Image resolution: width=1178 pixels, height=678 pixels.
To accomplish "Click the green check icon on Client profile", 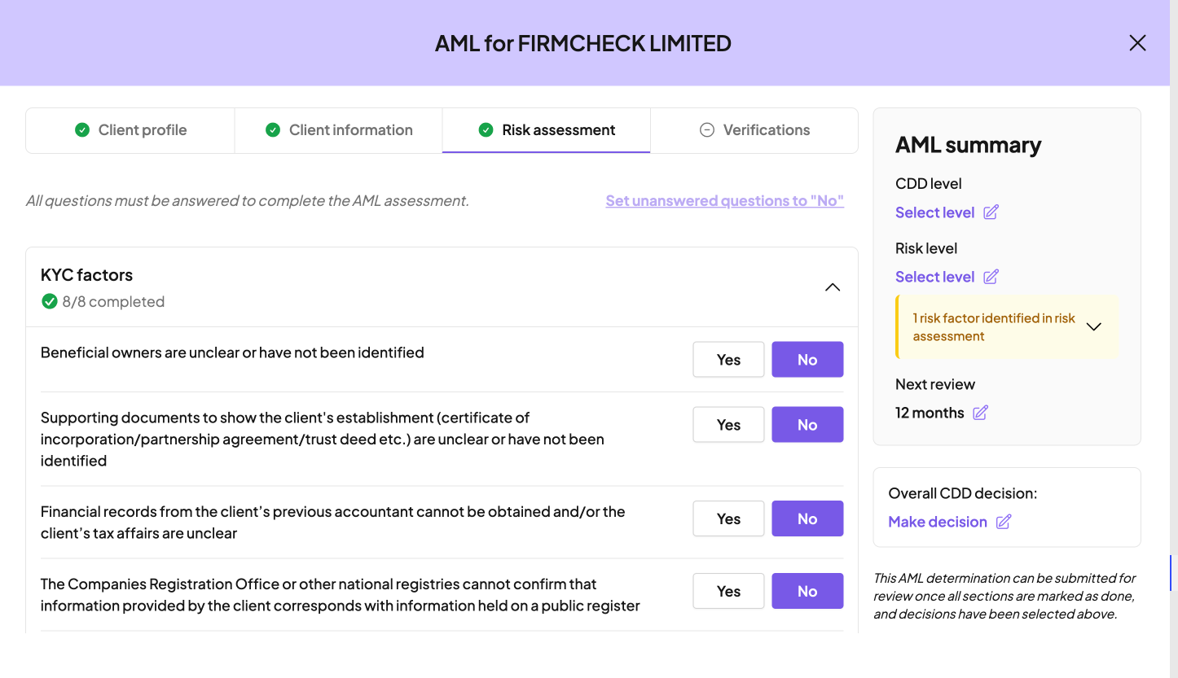I will click(x=82, y=130).
